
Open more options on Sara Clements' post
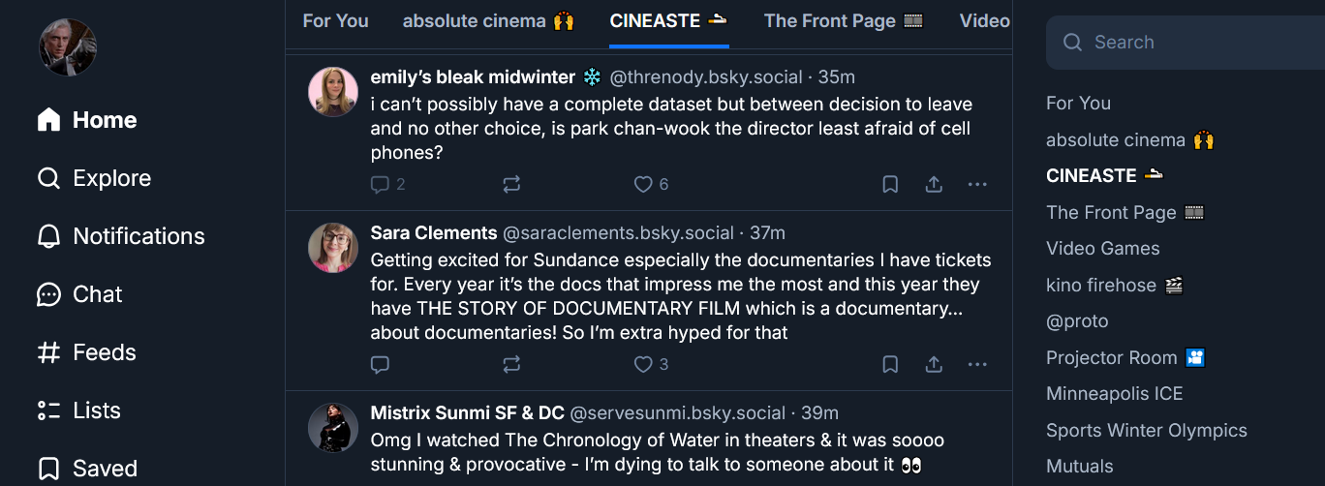point(977,365)
